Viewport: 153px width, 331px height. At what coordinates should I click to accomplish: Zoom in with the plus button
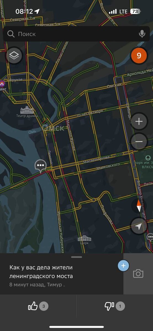(139, 122)
